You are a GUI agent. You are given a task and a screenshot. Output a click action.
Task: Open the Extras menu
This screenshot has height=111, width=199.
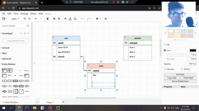click(33, 14)
